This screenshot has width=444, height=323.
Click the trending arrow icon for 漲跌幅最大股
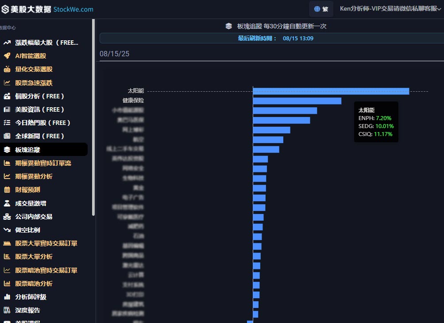7,43
